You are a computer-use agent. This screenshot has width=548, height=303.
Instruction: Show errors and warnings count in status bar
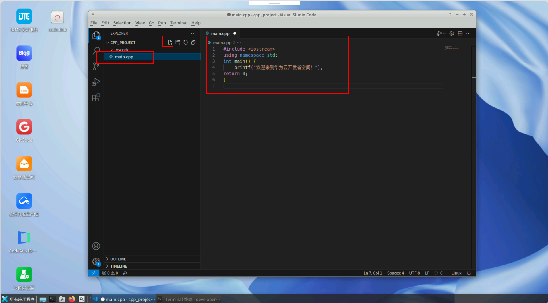tap(110, 273)
